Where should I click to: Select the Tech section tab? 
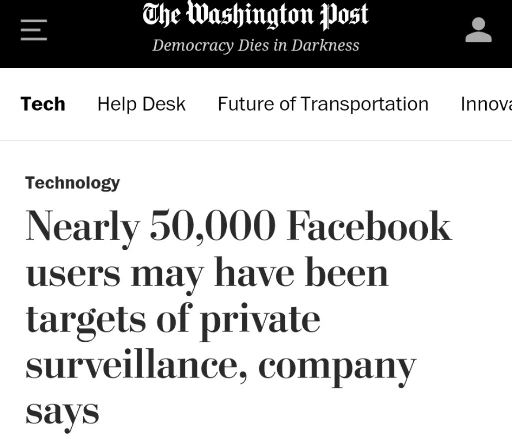coord(43,104)
